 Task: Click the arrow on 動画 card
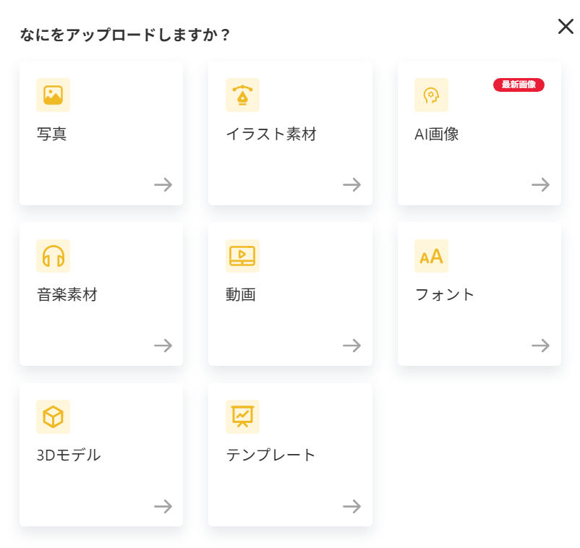(x=351, y=346)
